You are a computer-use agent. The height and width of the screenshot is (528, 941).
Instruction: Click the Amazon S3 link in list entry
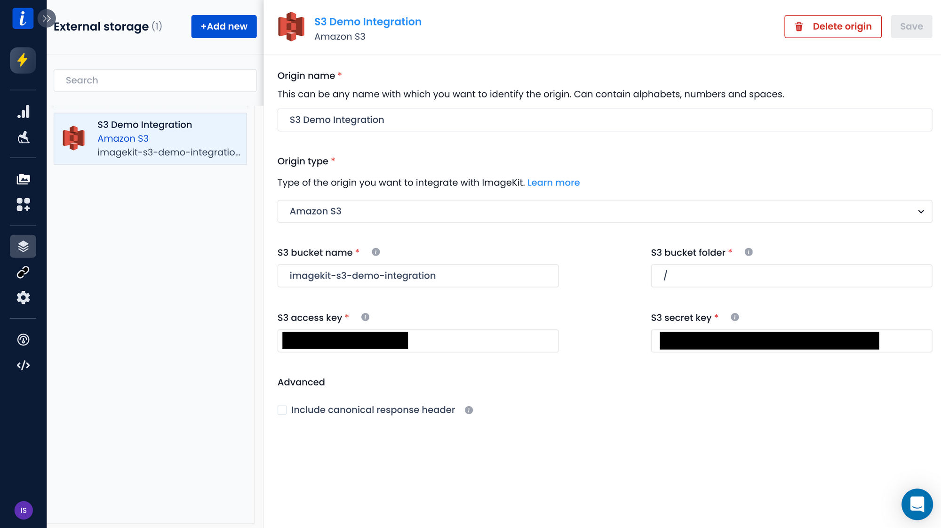(x=123, y=138)
